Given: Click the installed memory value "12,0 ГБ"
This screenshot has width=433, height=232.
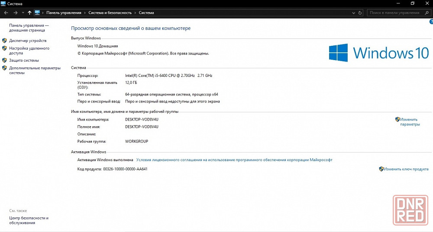Looking at the screenshot, I should [x=131, y=83].
